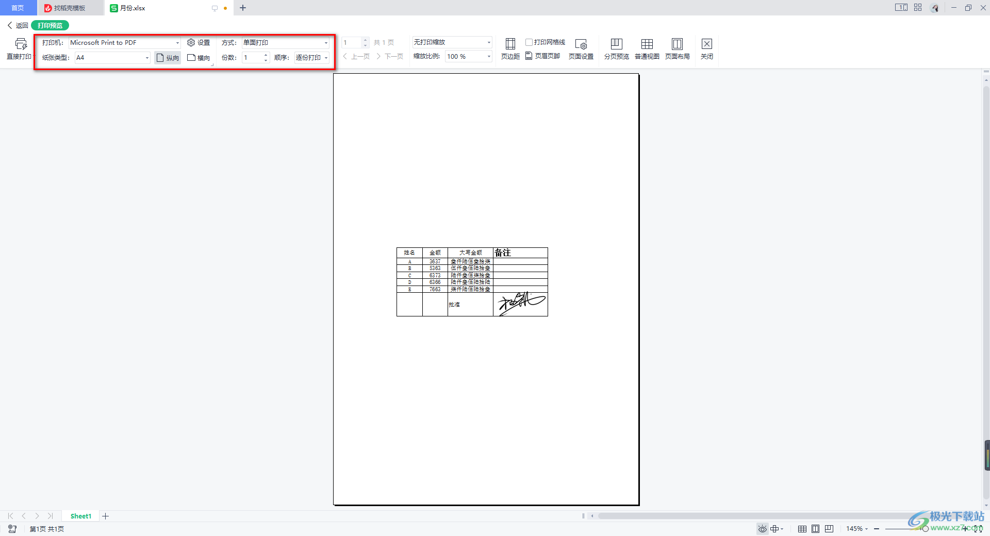Open the reading mode cross dropdown in the status bar
This screenshot has width=990, height=536.
pos(777,529)
